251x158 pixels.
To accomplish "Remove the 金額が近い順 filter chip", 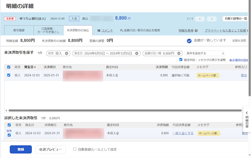I will [x=178, y=53].
